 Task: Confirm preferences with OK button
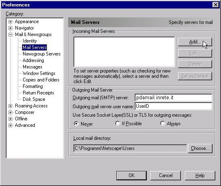(131, 175)
